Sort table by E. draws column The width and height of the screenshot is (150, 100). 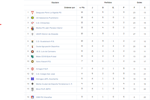(x=113, y=7)
